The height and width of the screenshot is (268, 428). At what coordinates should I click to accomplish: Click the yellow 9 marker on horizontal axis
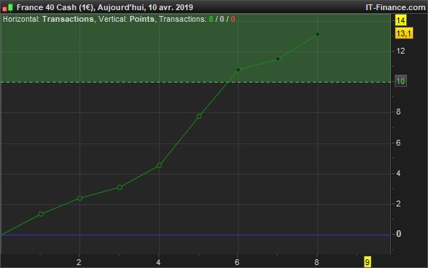[x=367, y=262]
